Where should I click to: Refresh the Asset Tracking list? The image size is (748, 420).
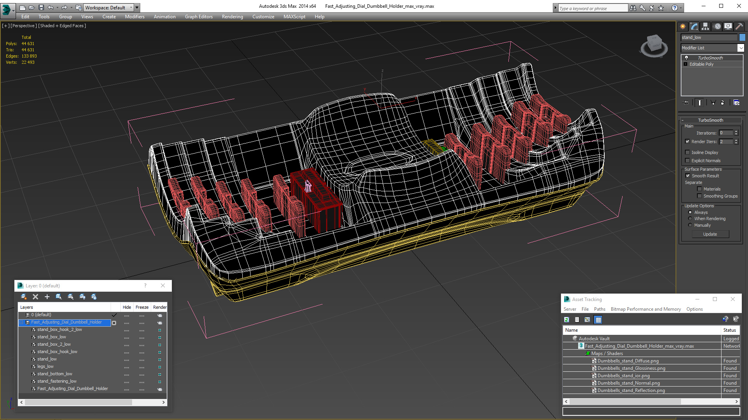pos(566,320)
